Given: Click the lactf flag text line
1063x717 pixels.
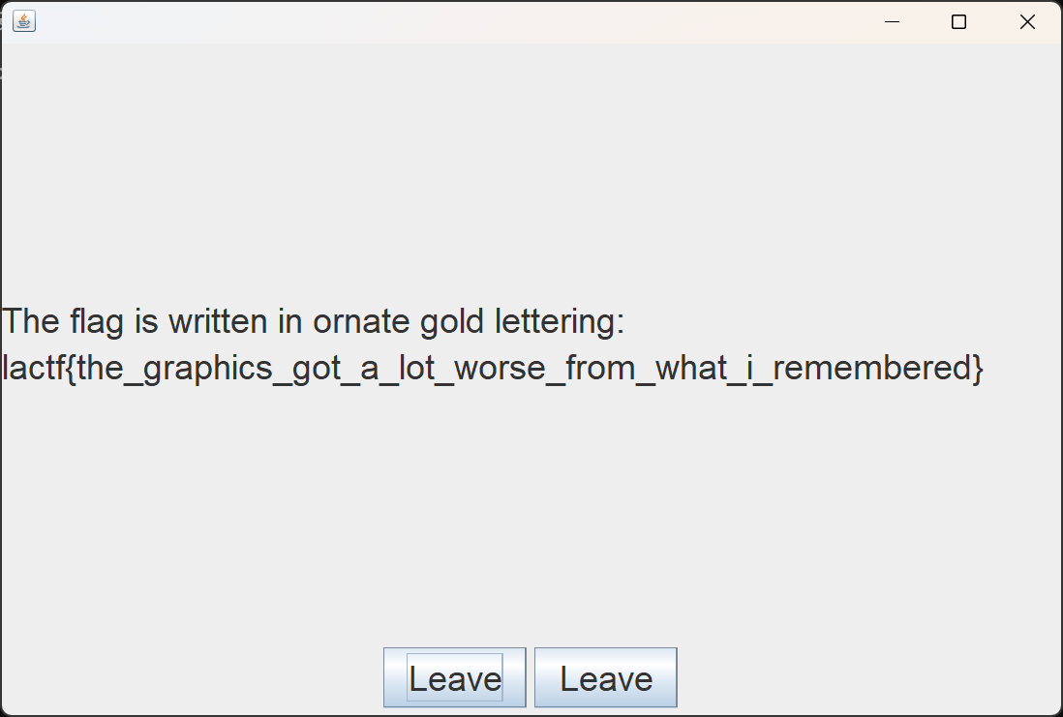Looking at the screenshot, I should pos(493,368).
